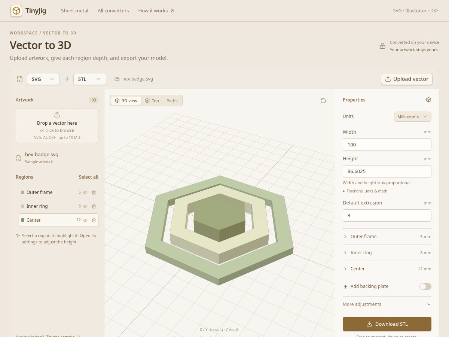
Task: Click the Width input field
Action: [x=387, y=145]
